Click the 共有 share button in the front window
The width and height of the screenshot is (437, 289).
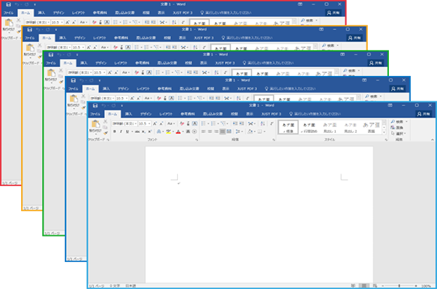point(424,114)
